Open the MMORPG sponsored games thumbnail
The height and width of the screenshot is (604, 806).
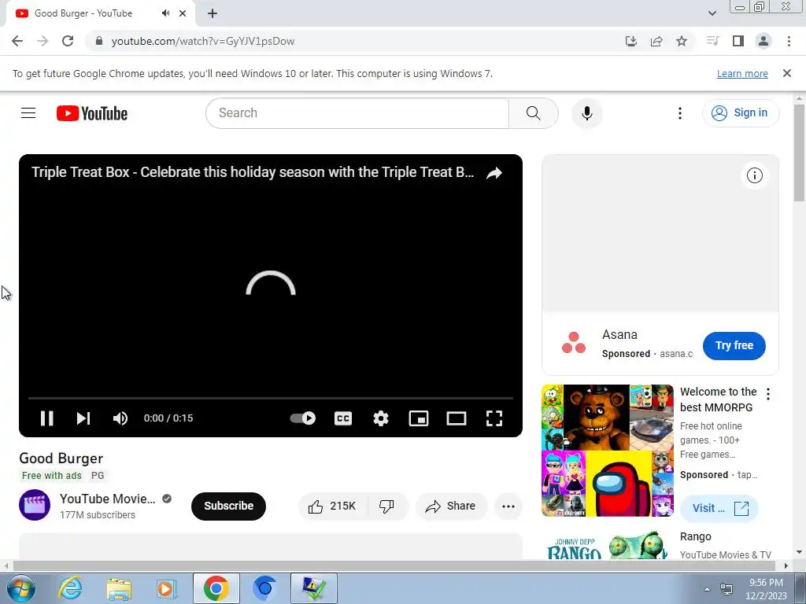pos(607,451)
